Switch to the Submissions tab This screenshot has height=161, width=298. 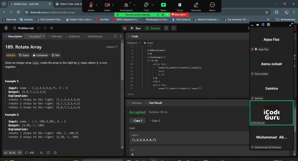93,36
